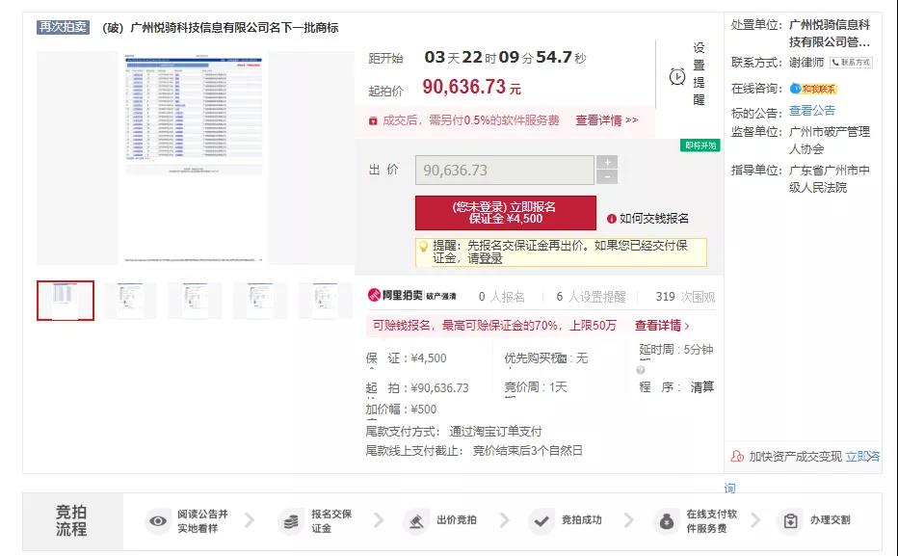898x556 pixels.
Task: Click the countdown timer showing 03天22时
Action: (506, 57)
